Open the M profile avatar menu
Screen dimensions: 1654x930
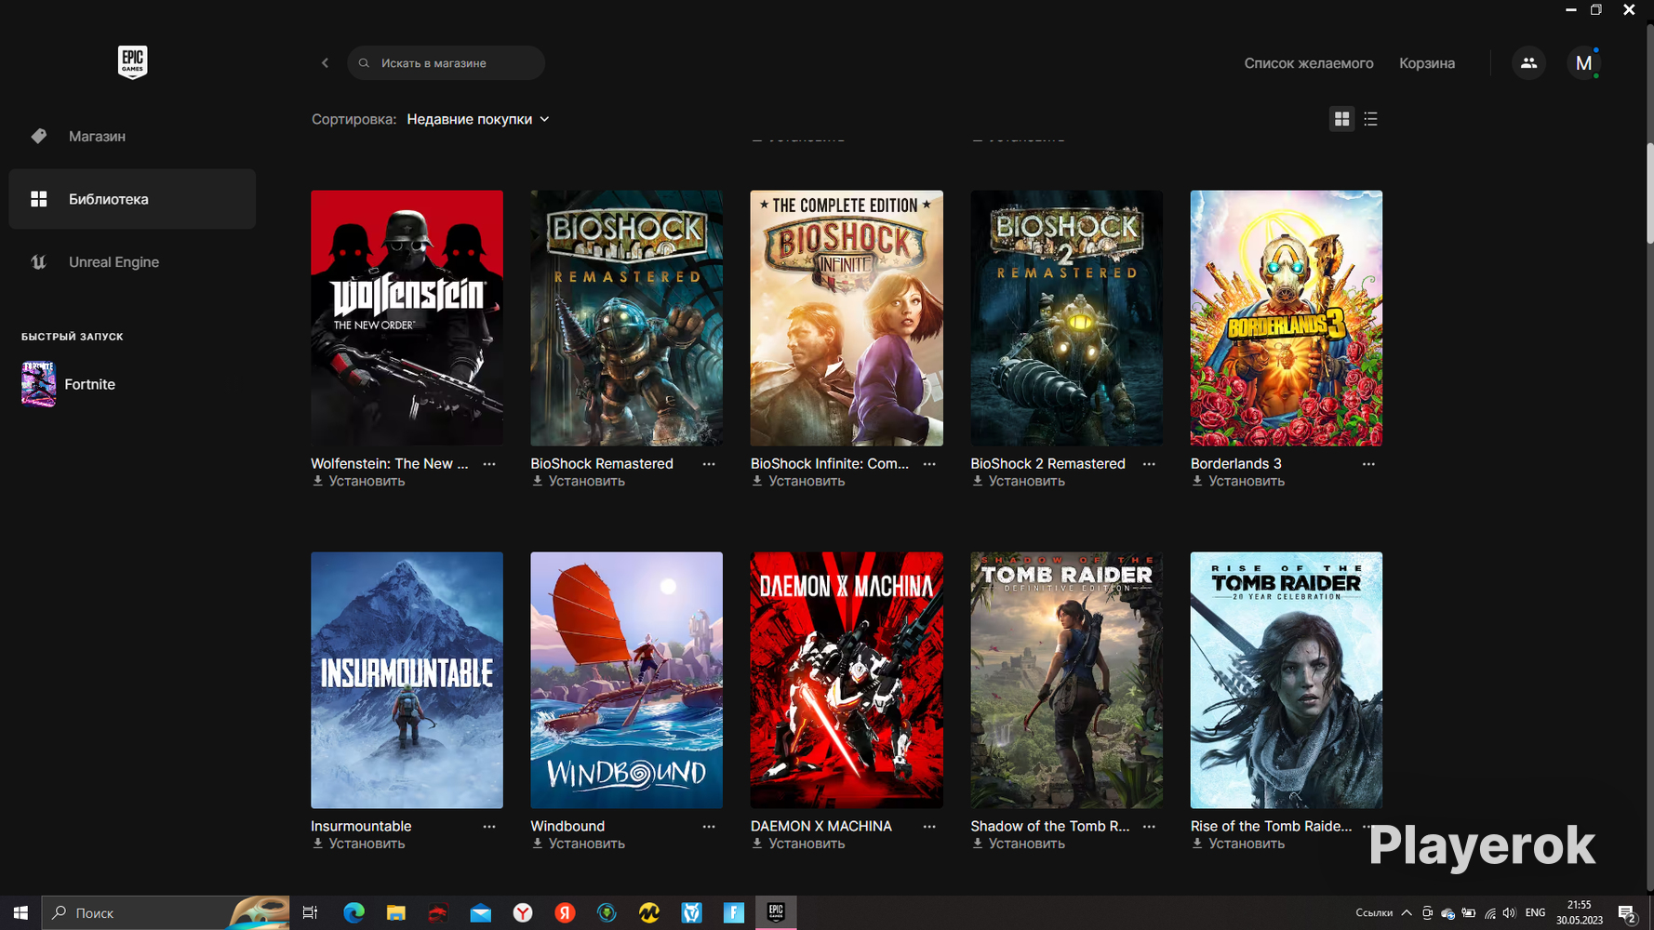pos(1583,63)
